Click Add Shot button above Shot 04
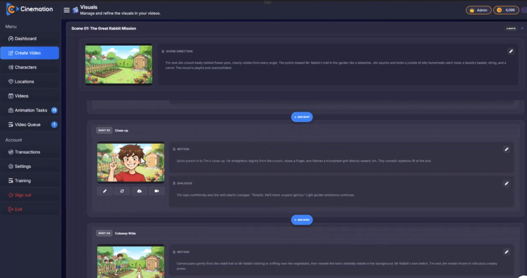Image resolution: width=527 pixels, height=278 pixels. [x=302, y=220]
